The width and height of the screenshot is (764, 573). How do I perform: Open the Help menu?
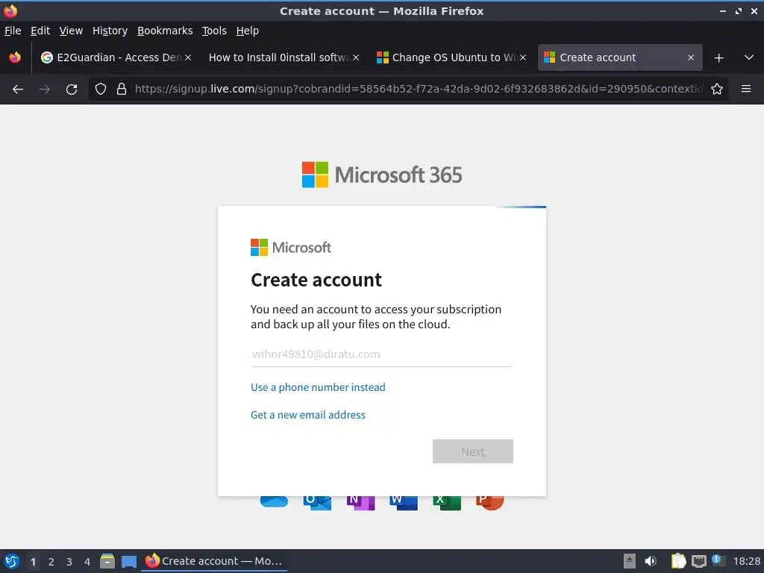pos(248,31)
